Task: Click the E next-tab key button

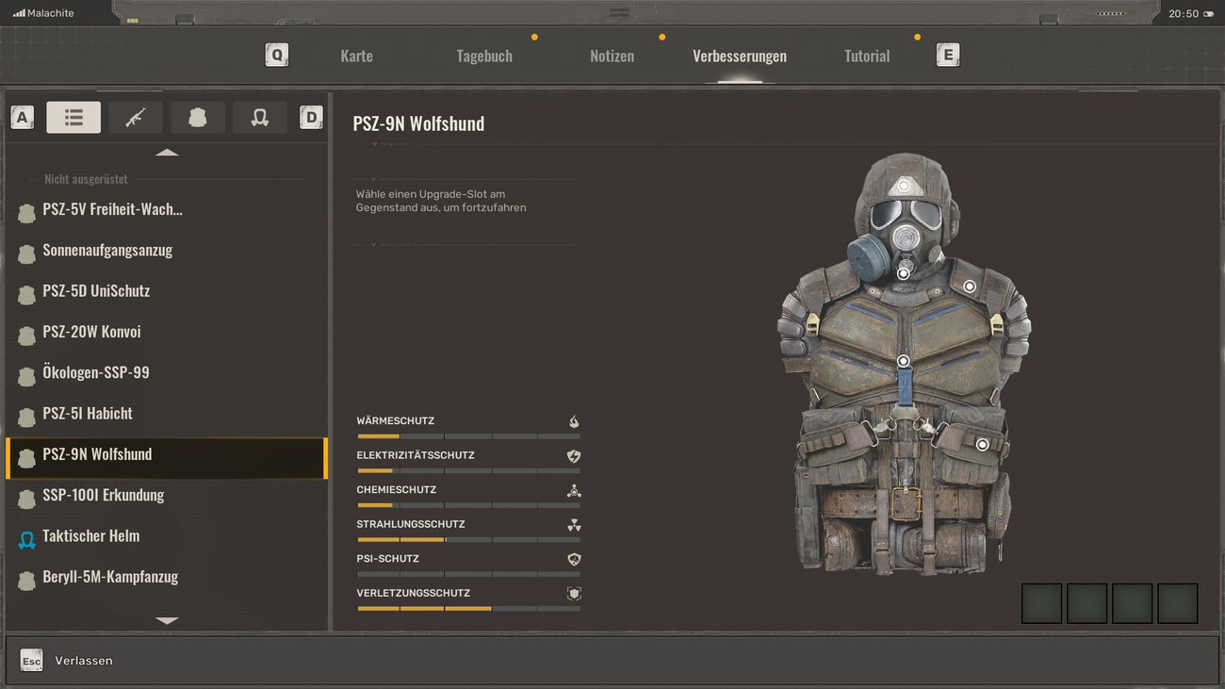Action: [x=948, y=56]
